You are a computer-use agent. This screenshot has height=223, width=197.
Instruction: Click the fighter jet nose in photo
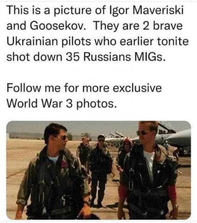click(x=178, y=138)
